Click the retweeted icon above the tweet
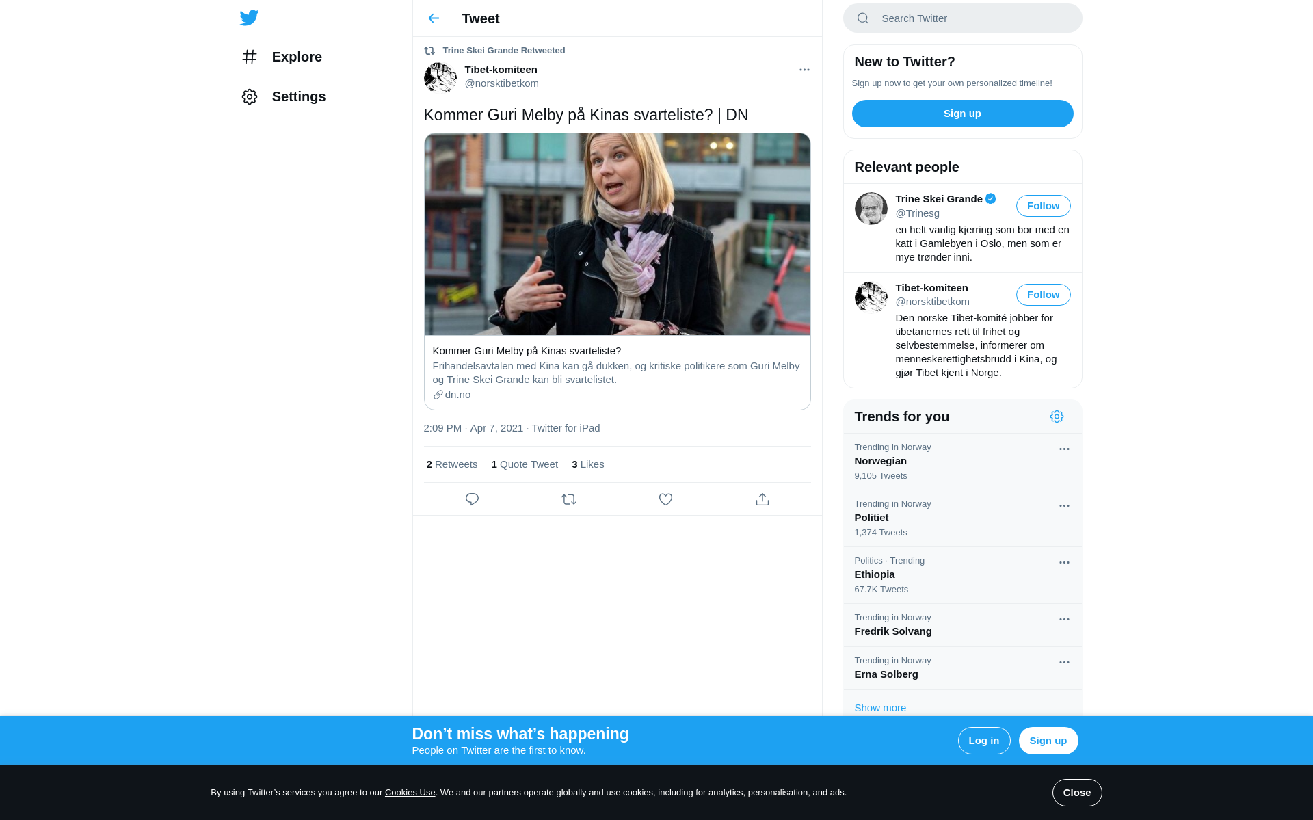Screen dimensions: 1313x820 tap(429, 51)
